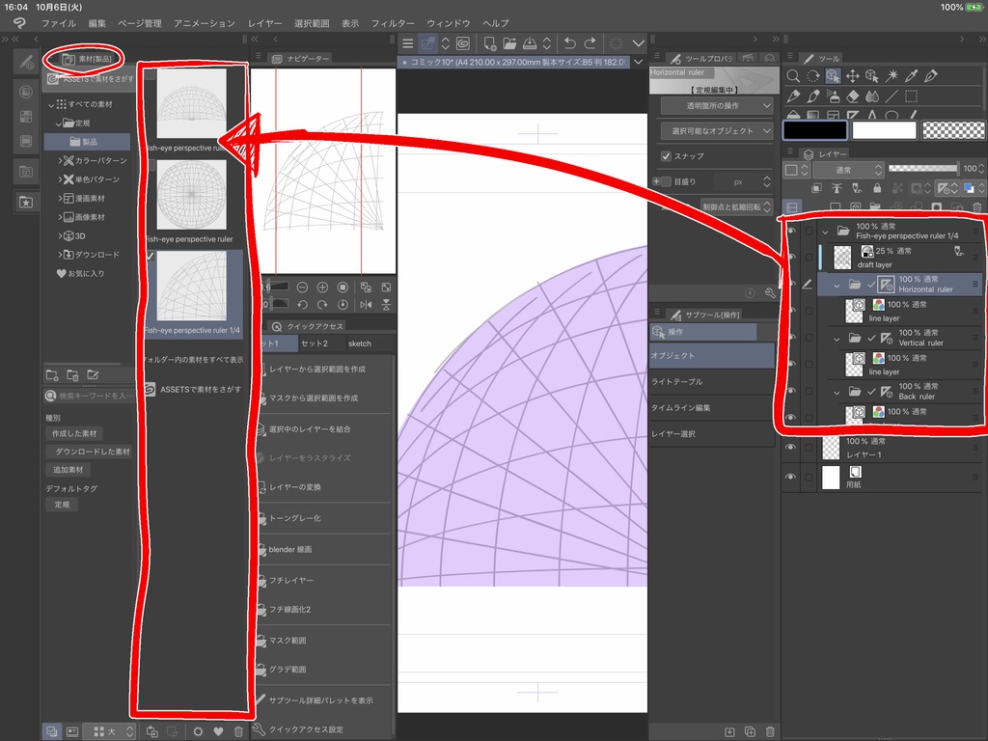Screen dimensions: 988x741
Task: Switch to the sketch tab
Action: click(x=360, y=343)
